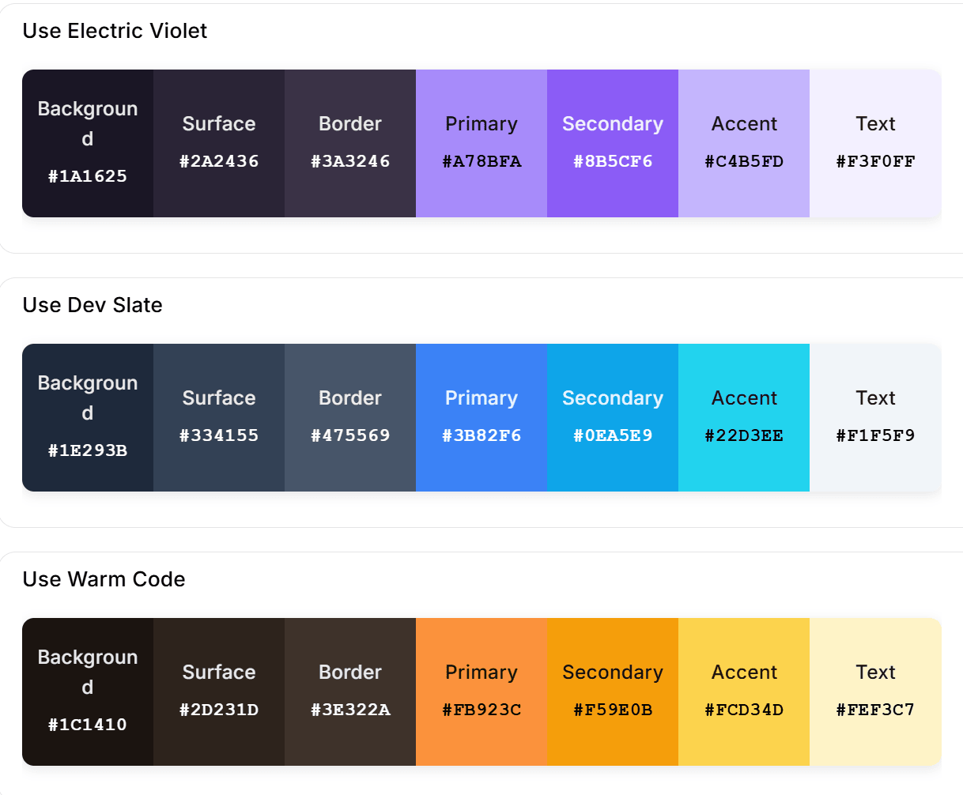This screenshot has width=963, height=795.
Task: Select the Accent swatch #FCD34D
Action: click(744, 691)
